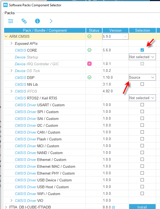160x209 pixels.
Task: Install the ITTIA_DB pack
Action: point(142,207)
